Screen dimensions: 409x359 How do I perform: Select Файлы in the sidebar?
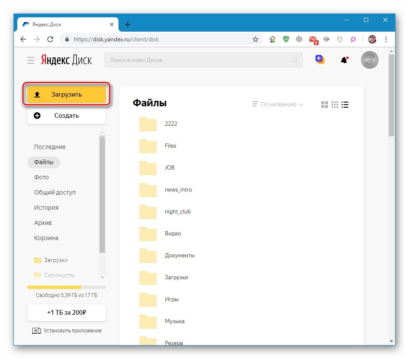tap(44, 162)
